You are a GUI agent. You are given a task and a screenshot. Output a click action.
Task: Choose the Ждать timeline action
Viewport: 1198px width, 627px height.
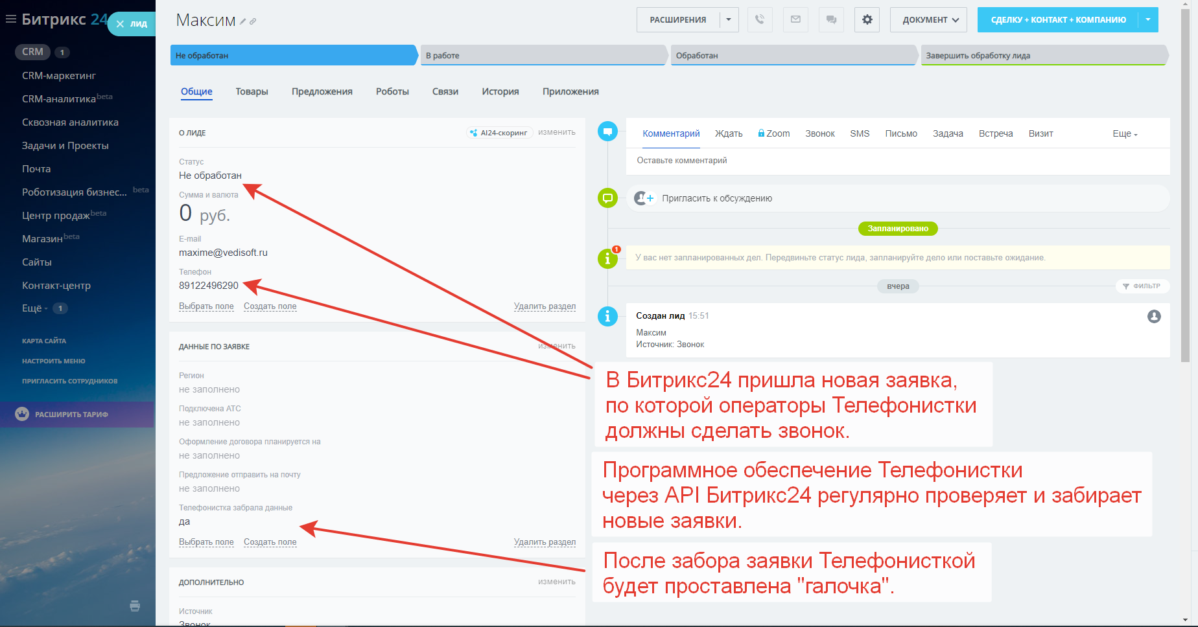[x=729, y=133]
